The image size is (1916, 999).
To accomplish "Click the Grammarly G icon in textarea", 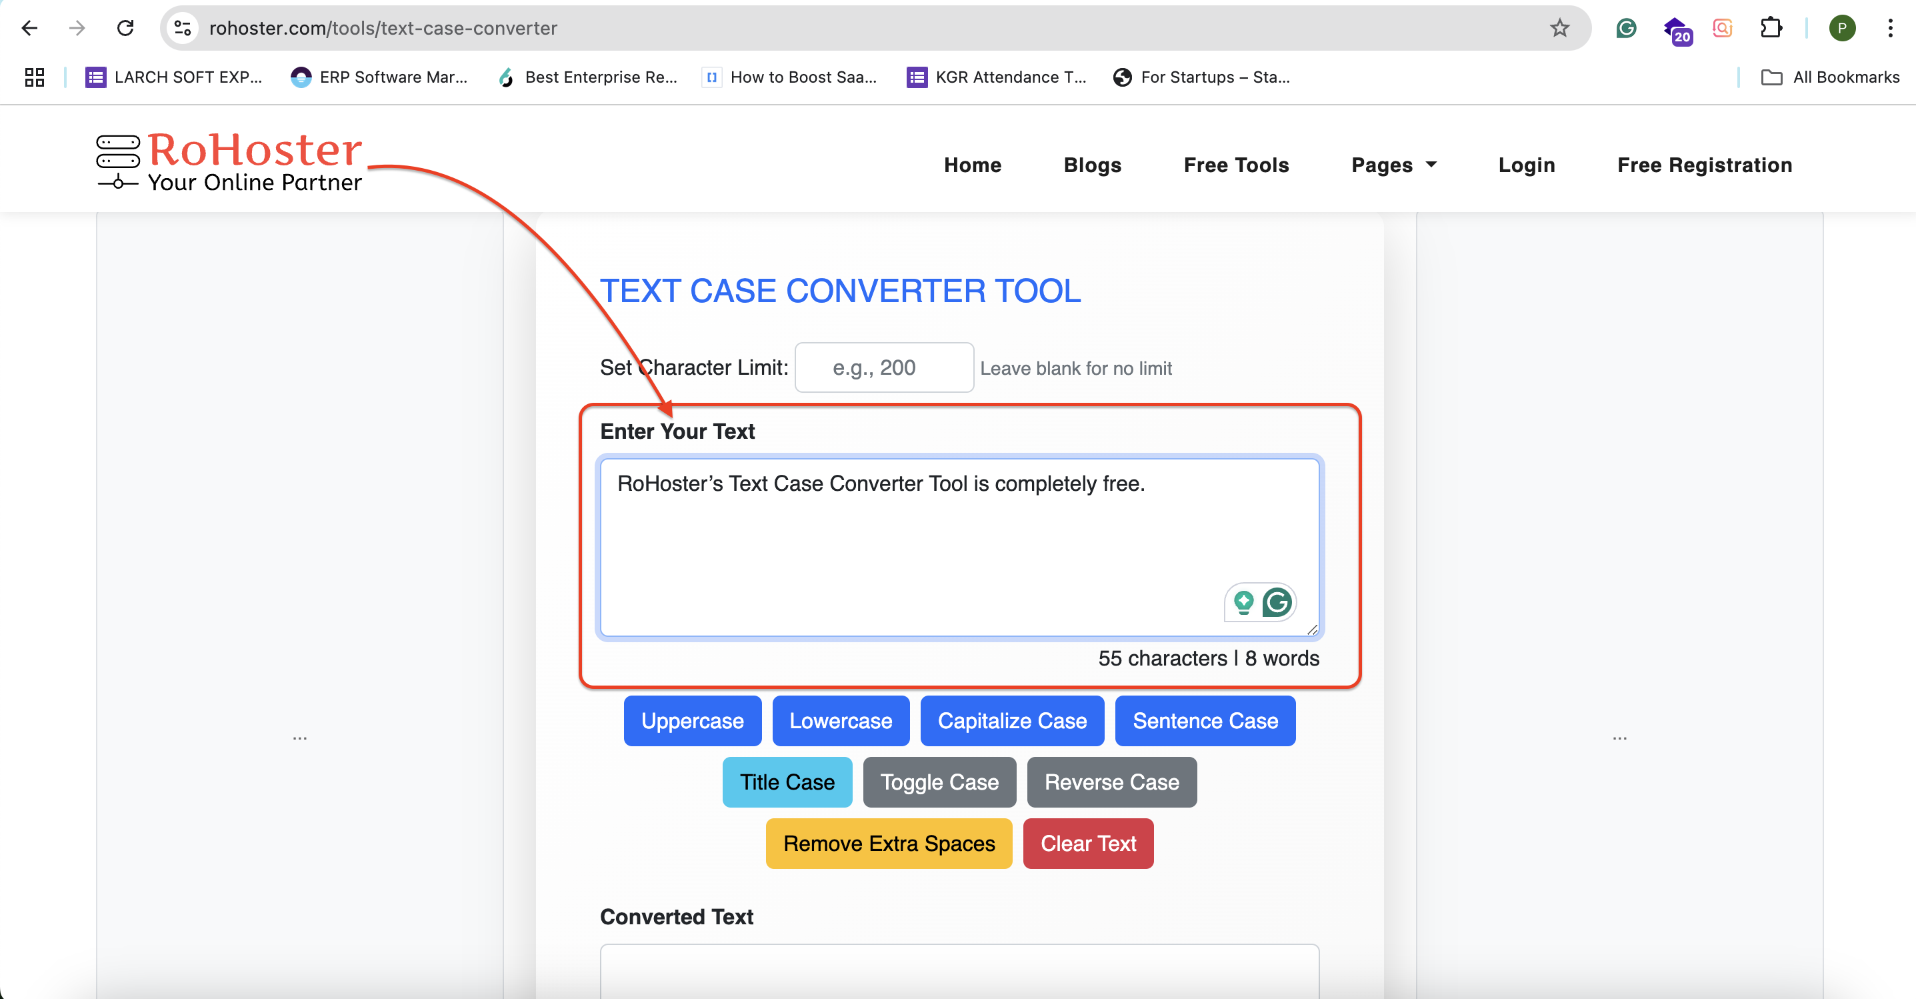I will tap(1277, 602).
